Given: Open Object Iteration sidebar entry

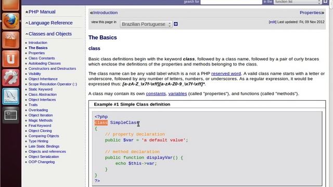Looking at the screenshot, I should point(41,115).
